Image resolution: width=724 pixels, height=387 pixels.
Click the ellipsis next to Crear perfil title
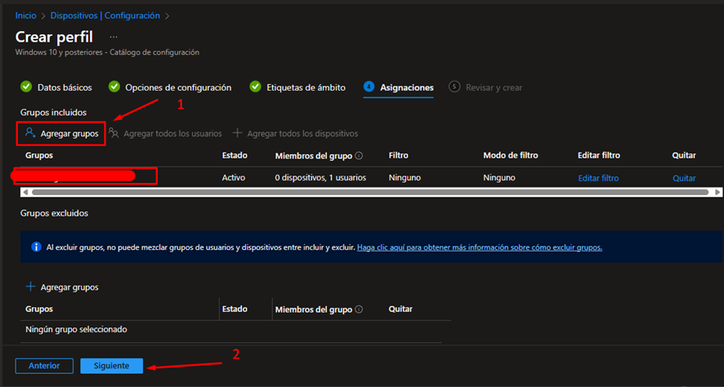(114, 37)
